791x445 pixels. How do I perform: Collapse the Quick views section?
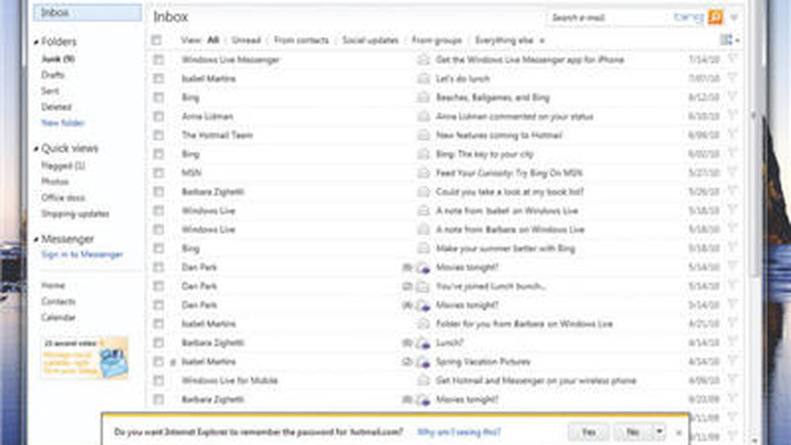coord(36,149)
